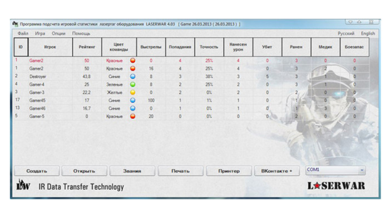Select the Gamer45 player name

pos(37,101)
